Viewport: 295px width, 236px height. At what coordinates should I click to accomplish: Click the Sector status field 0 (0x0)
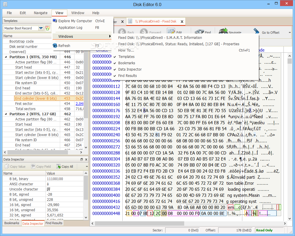[x=182, y=230]
